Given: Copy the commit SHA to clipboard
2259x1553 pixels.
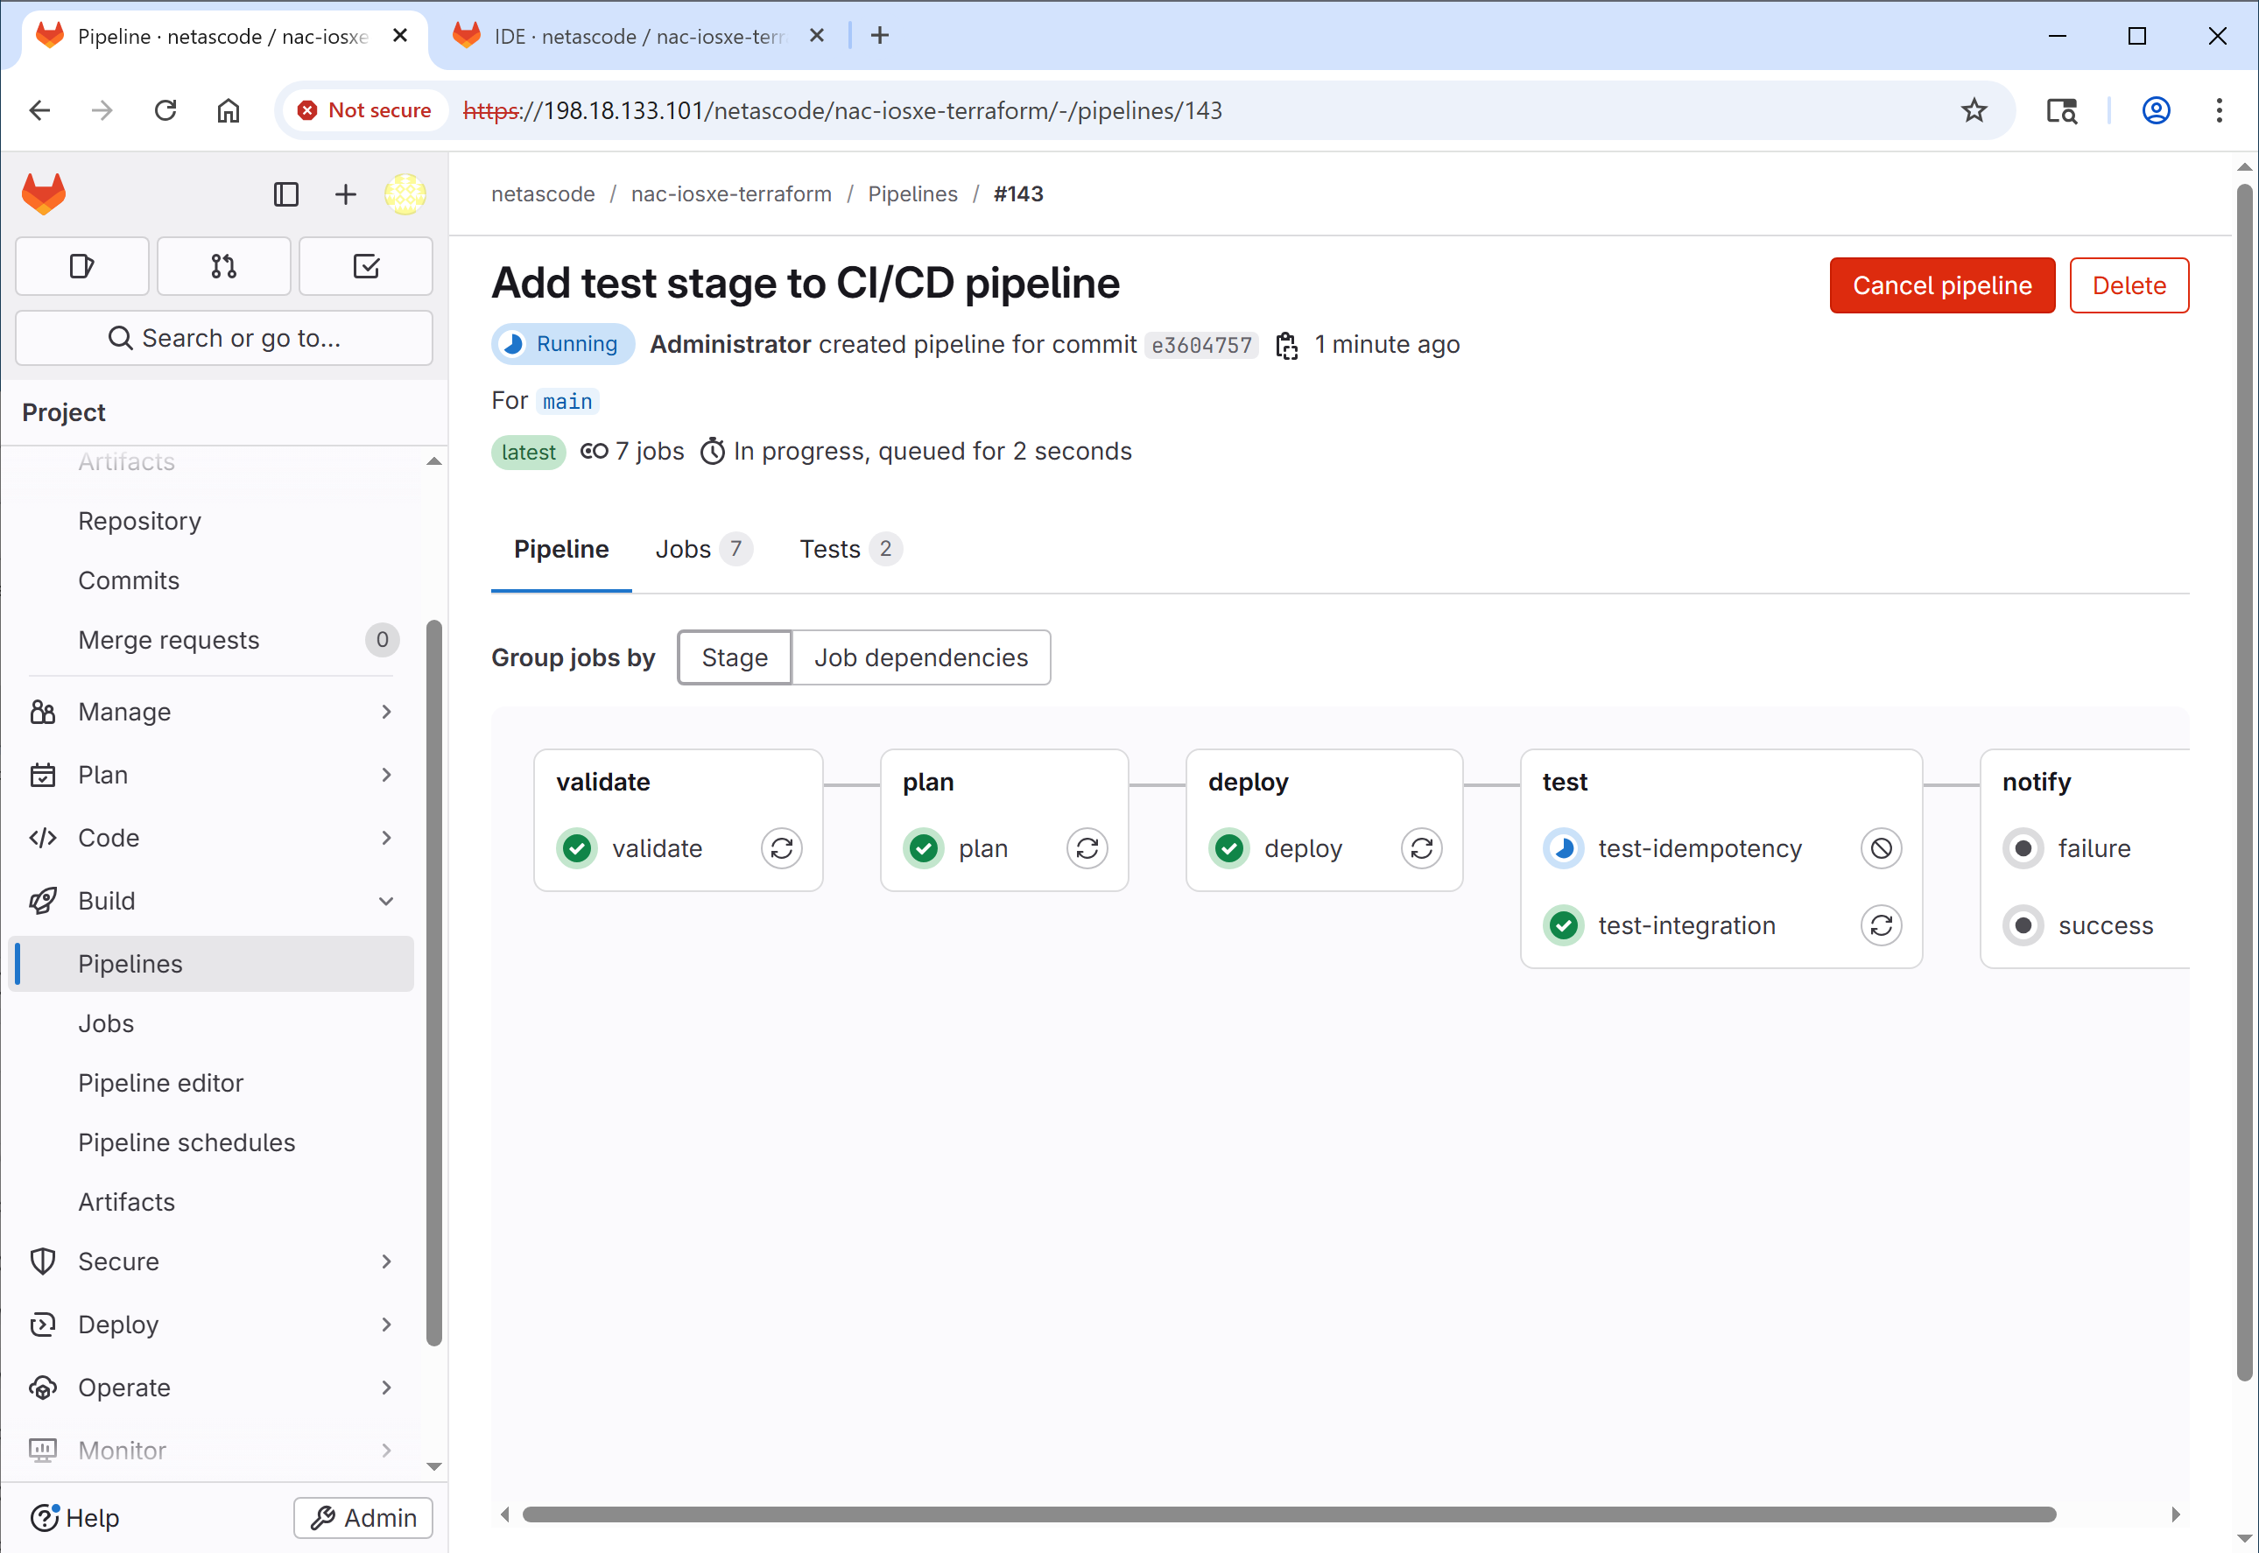Looking at the screenshot, I should [1287, 346].
